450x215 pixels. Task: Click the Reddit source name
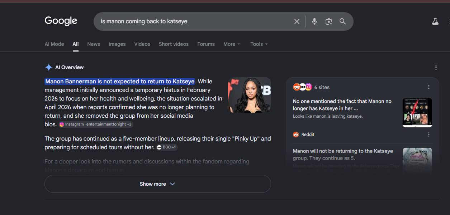pyautogui.click(x=308, y=135)
